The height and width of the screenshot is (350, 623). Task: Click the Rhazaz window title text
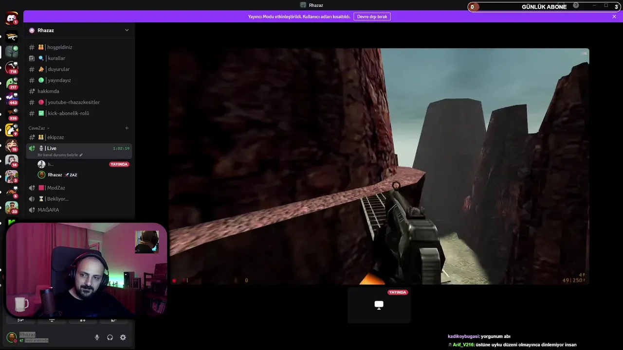[316, 5]
